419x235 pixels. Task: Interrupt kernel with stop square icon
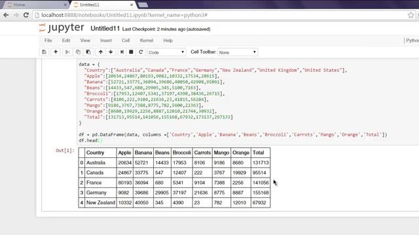coord(131,52)
